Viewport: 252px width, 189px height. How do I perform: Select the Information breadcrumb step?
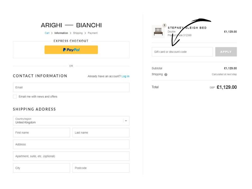click(61, 33)
